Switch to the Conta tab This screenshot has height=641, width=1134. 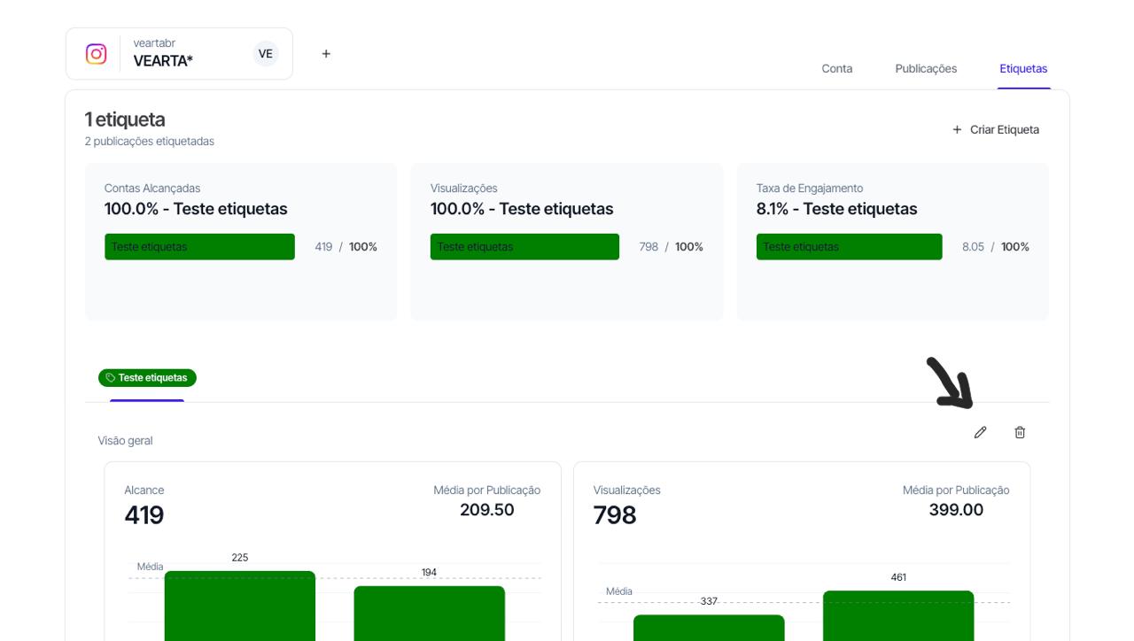pos(836,68)
